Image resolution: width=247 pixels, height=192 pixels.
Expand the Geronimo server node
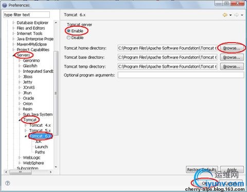coord(20,61)
